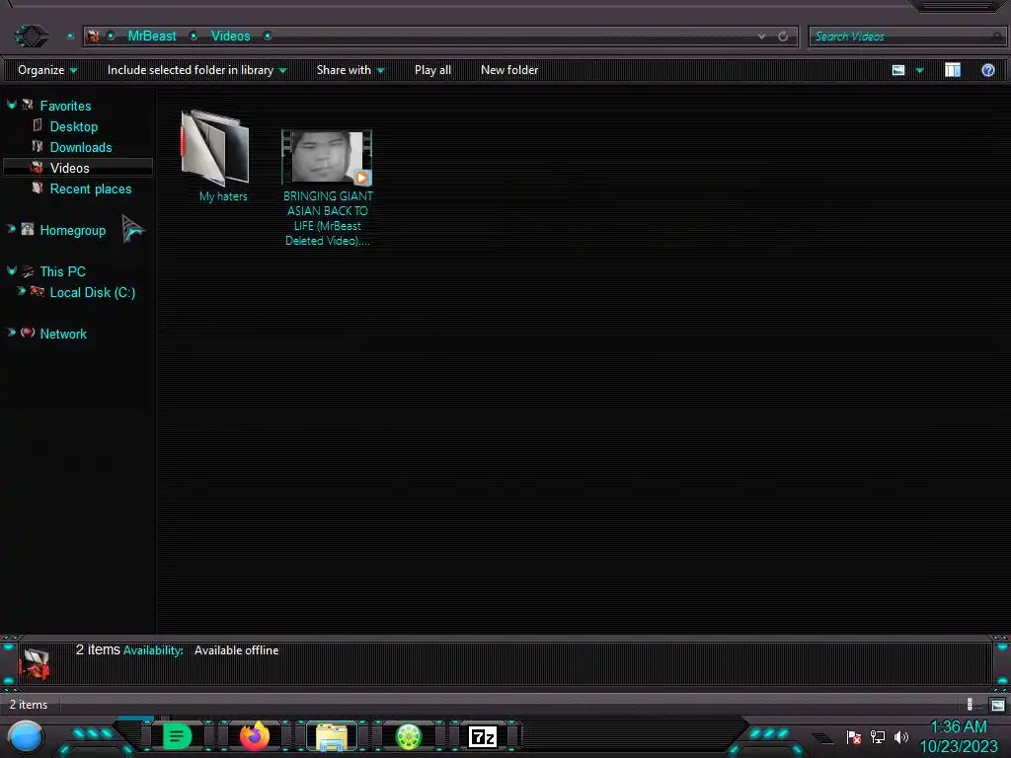Viewport: 1011px width, 758px height.
Task: Click File Explorer taskbar icon
Action: pyautogui.click(x=332, y=736)
